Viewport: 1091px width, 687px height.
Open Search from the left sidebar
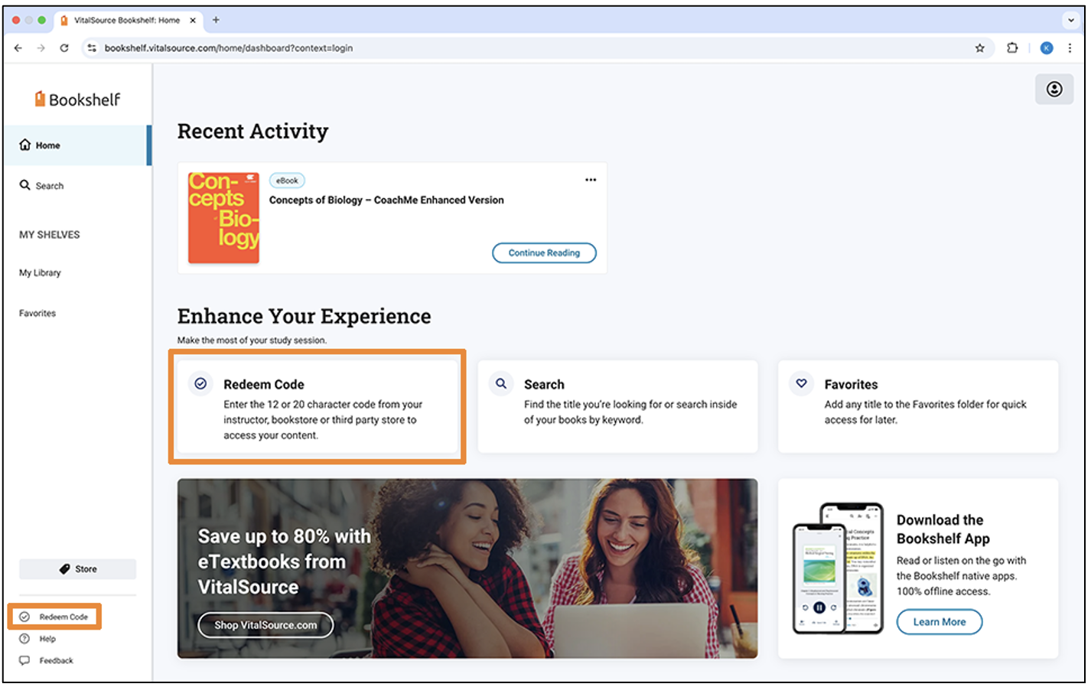click(x=49, y=186)
